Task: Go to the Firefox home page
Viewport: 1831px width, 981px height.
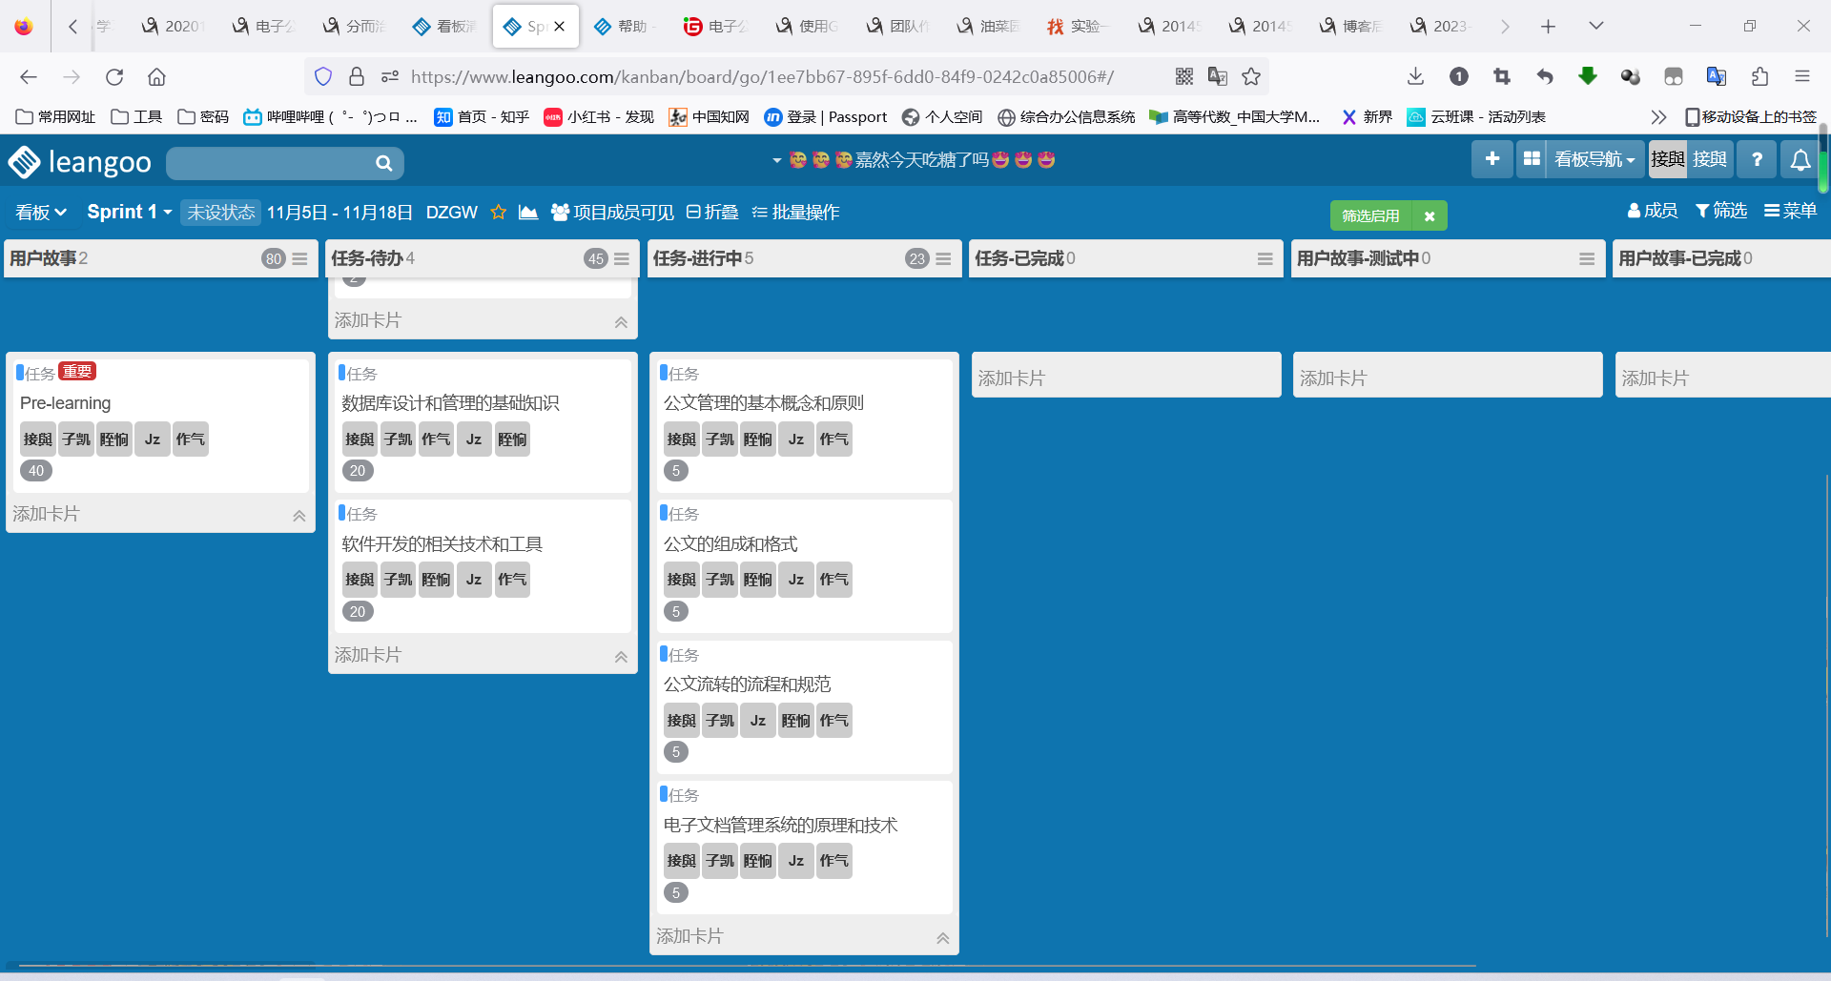Action: 157,76
